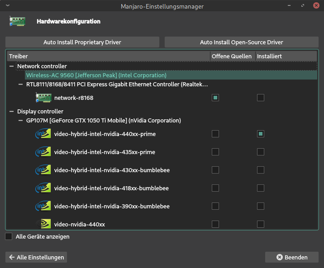Image resolution: width=324 pixels, height=268 pixels.
Task: Toggle Offene Quellen checkbox for network-r8168
Action: tap(215, 98)
